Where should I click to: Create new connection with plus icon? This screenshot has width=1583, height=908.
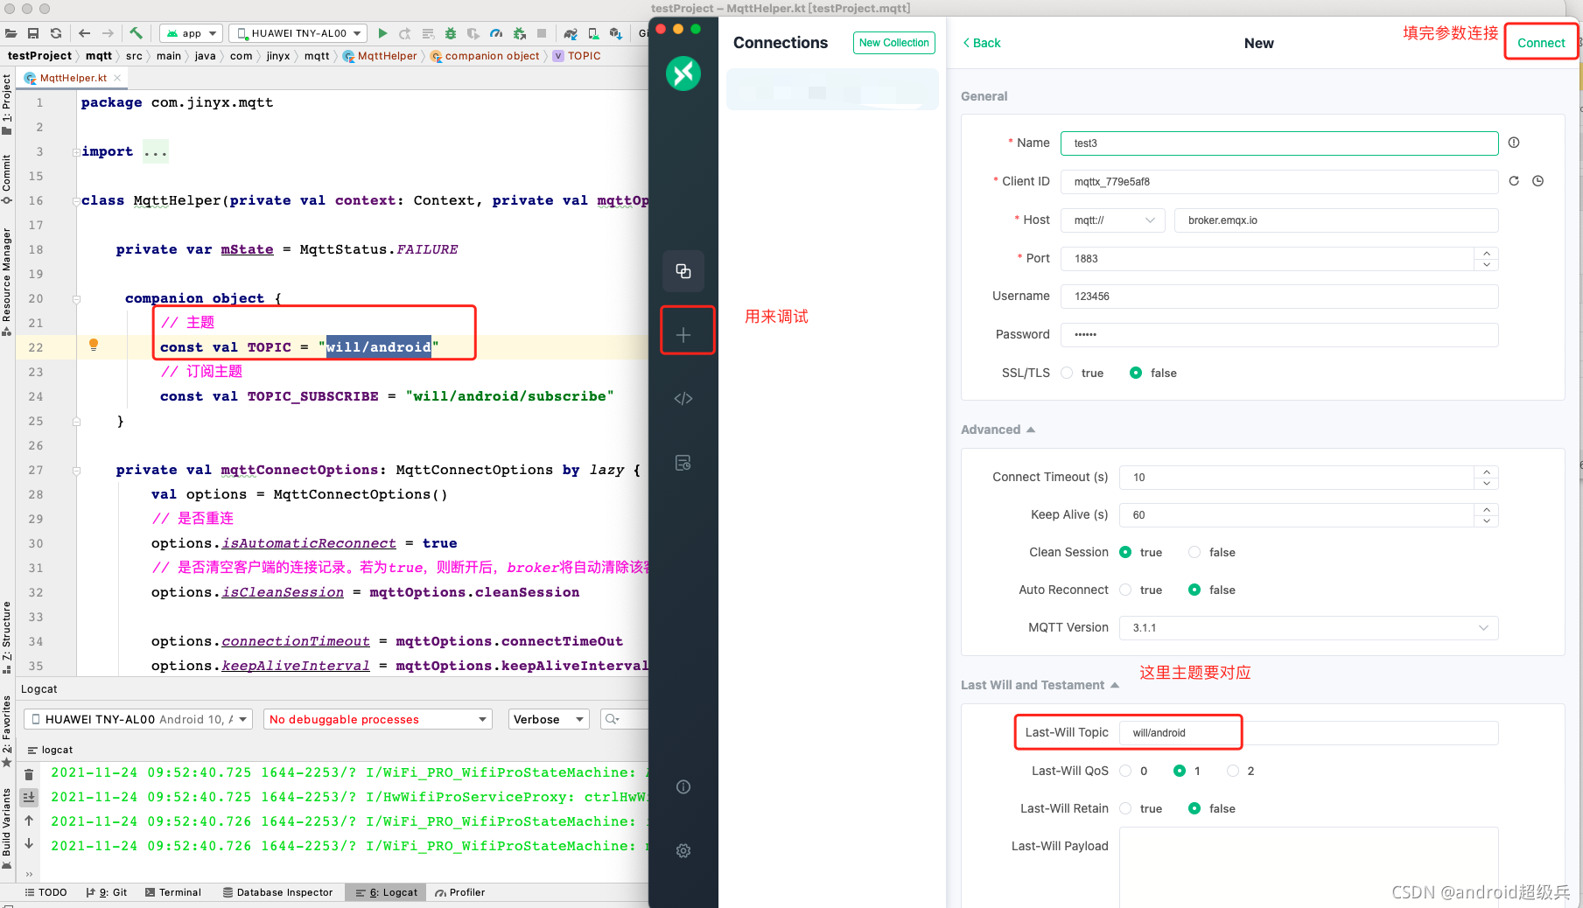pos(683,335)
